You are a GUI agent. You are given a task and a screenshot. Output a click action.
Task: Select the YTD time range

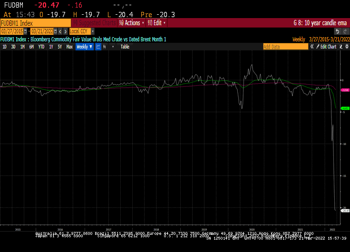pyautogui.click(x=41, y=47)
